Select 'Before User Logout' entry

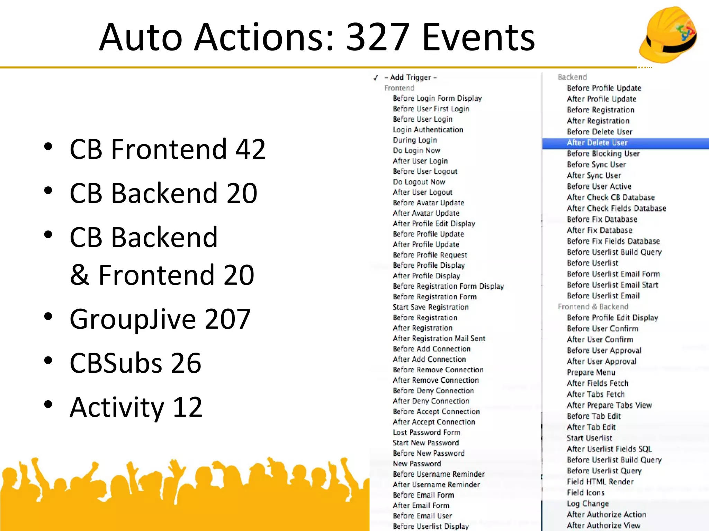pos(425,171)
